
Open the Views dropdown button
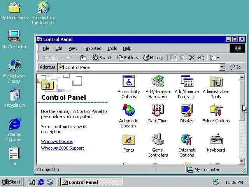pos(214,58)
